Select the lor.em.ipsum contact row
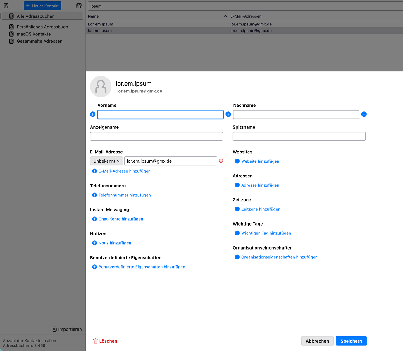Screen dimensions: 403x351 click(x=244, y=31)
